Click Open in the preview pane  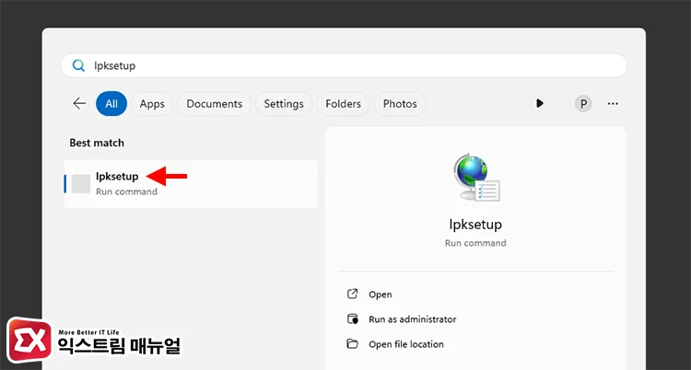380,295
